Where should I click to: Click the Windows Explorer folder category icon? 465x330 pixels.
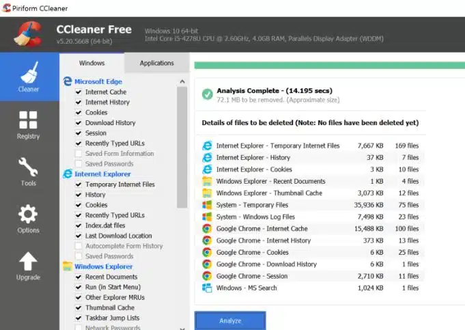68,266
